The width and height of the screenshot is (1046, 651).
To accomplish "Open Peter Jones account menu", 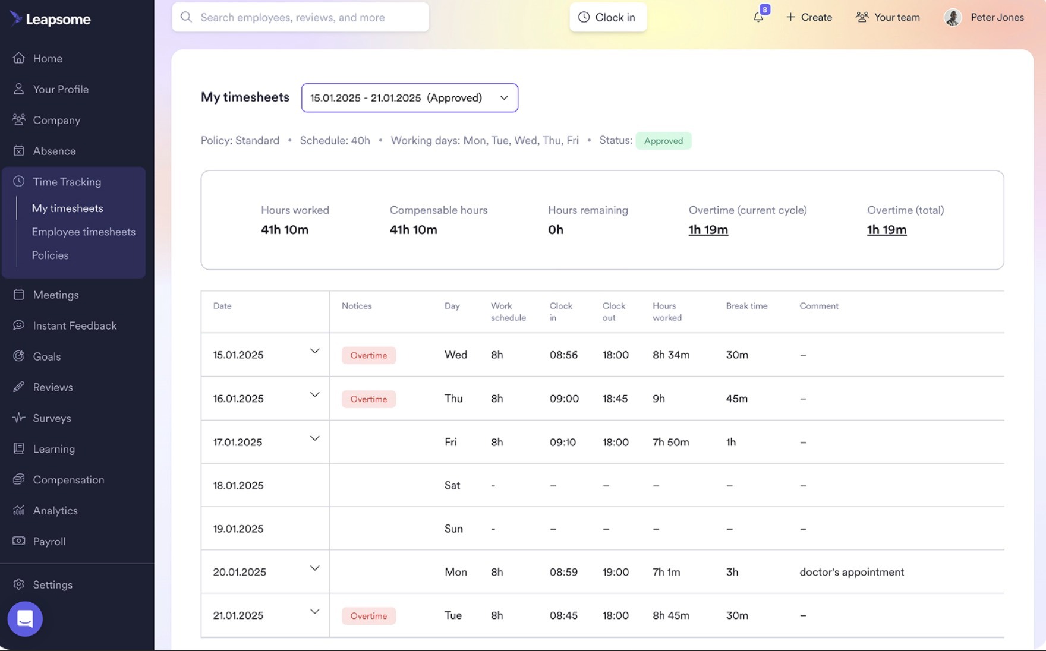I will [x=984, y=17].
